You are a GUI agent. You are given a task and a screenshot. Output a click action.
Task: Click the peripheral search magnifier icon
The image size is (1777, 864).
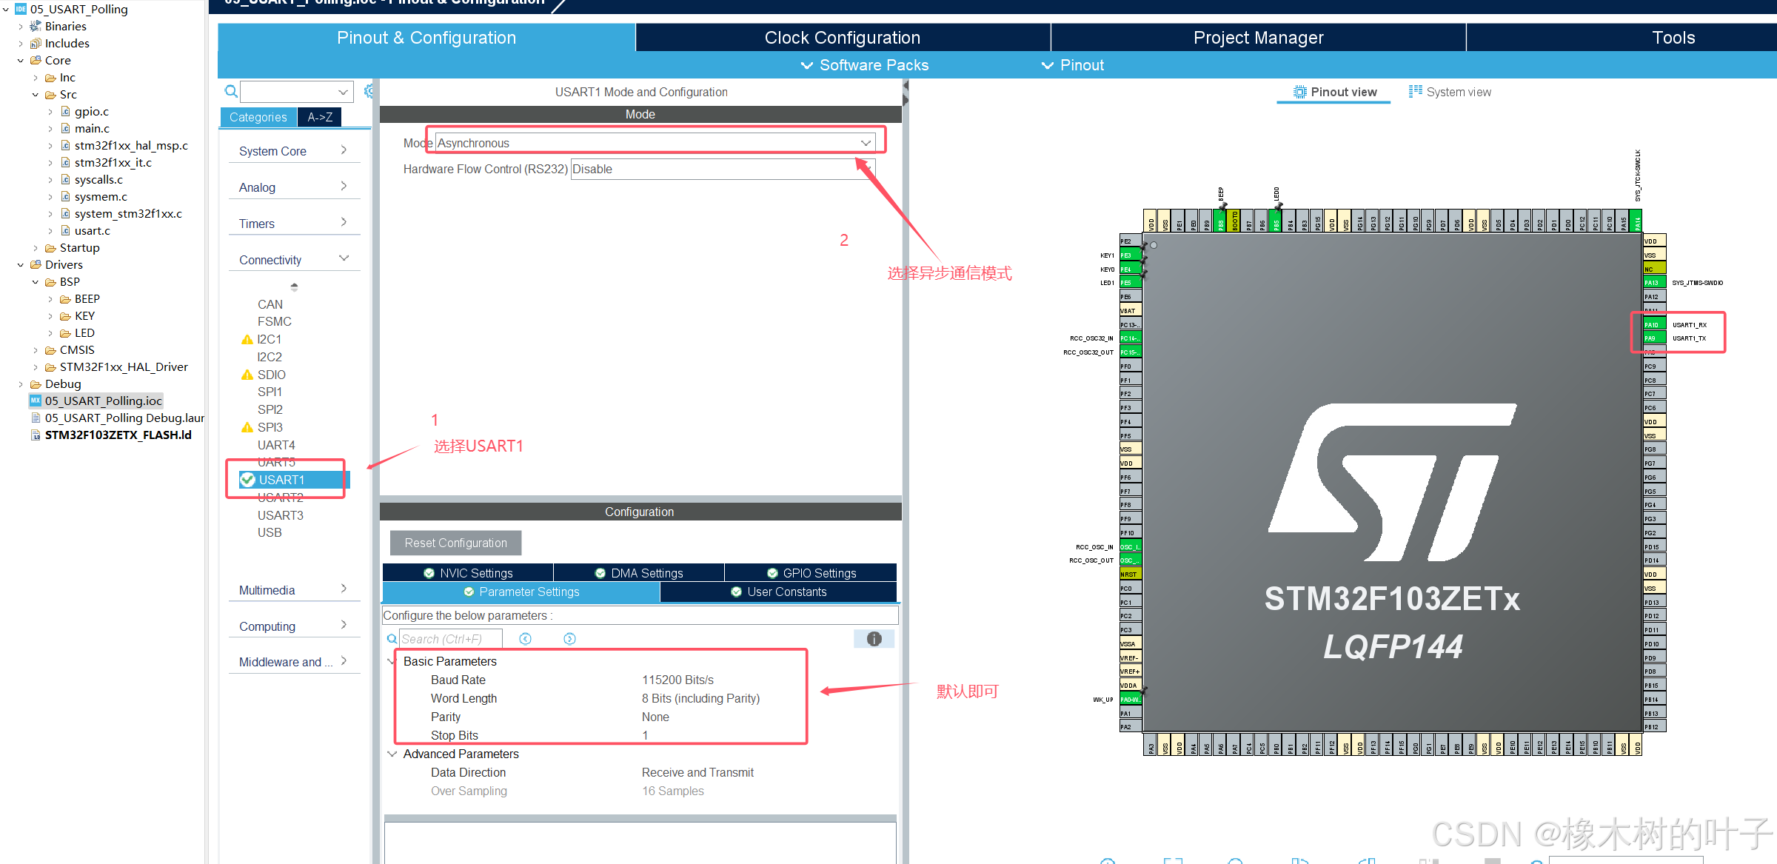tap(231, 91)
